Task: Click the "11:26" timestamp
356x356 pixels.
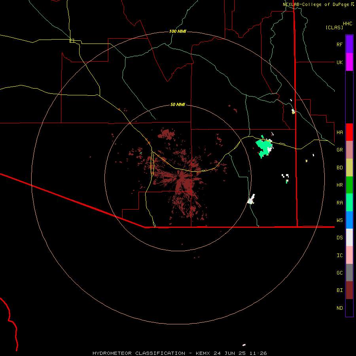Action: [x=258, y=353]
